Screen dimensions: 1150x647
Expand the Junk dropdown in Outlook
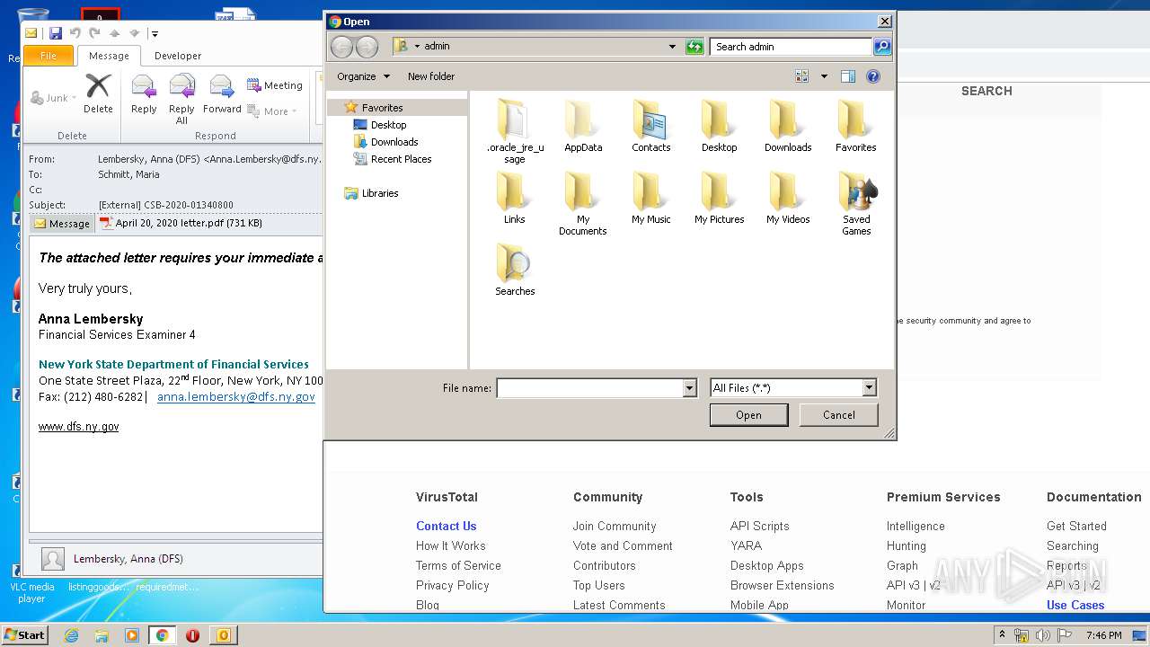(54, 98)
